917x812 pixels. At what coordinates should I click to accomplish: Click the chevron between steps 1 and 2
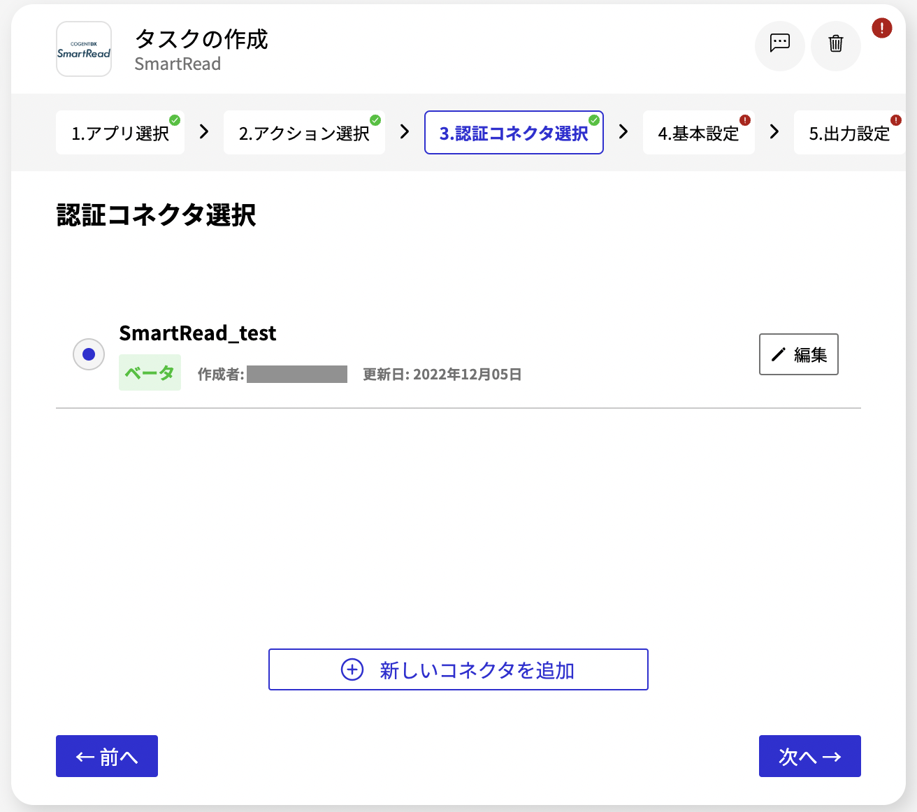tap(203, 132)
